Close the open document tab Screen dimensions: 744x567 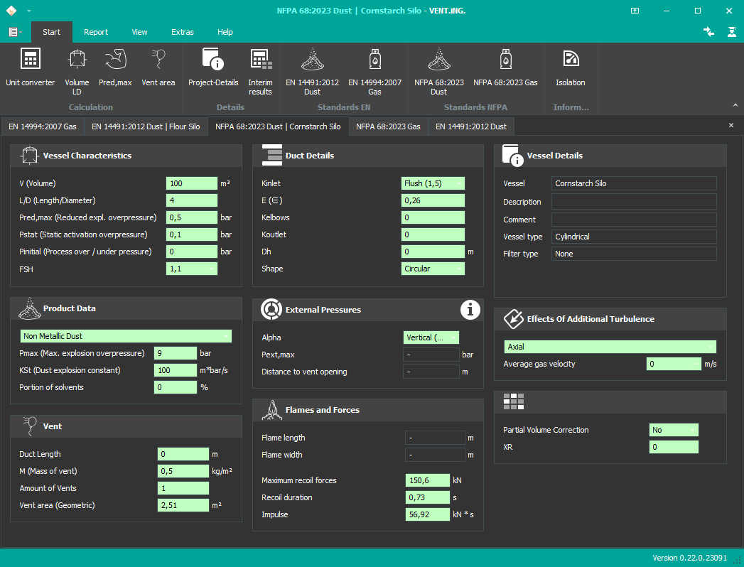click(731, 125)
